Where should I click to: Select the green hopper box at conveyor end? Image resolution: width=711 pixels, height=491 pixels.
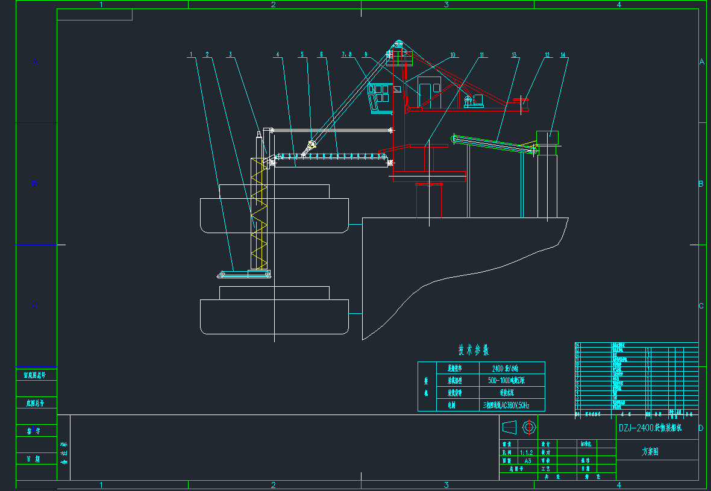point(547,137)
